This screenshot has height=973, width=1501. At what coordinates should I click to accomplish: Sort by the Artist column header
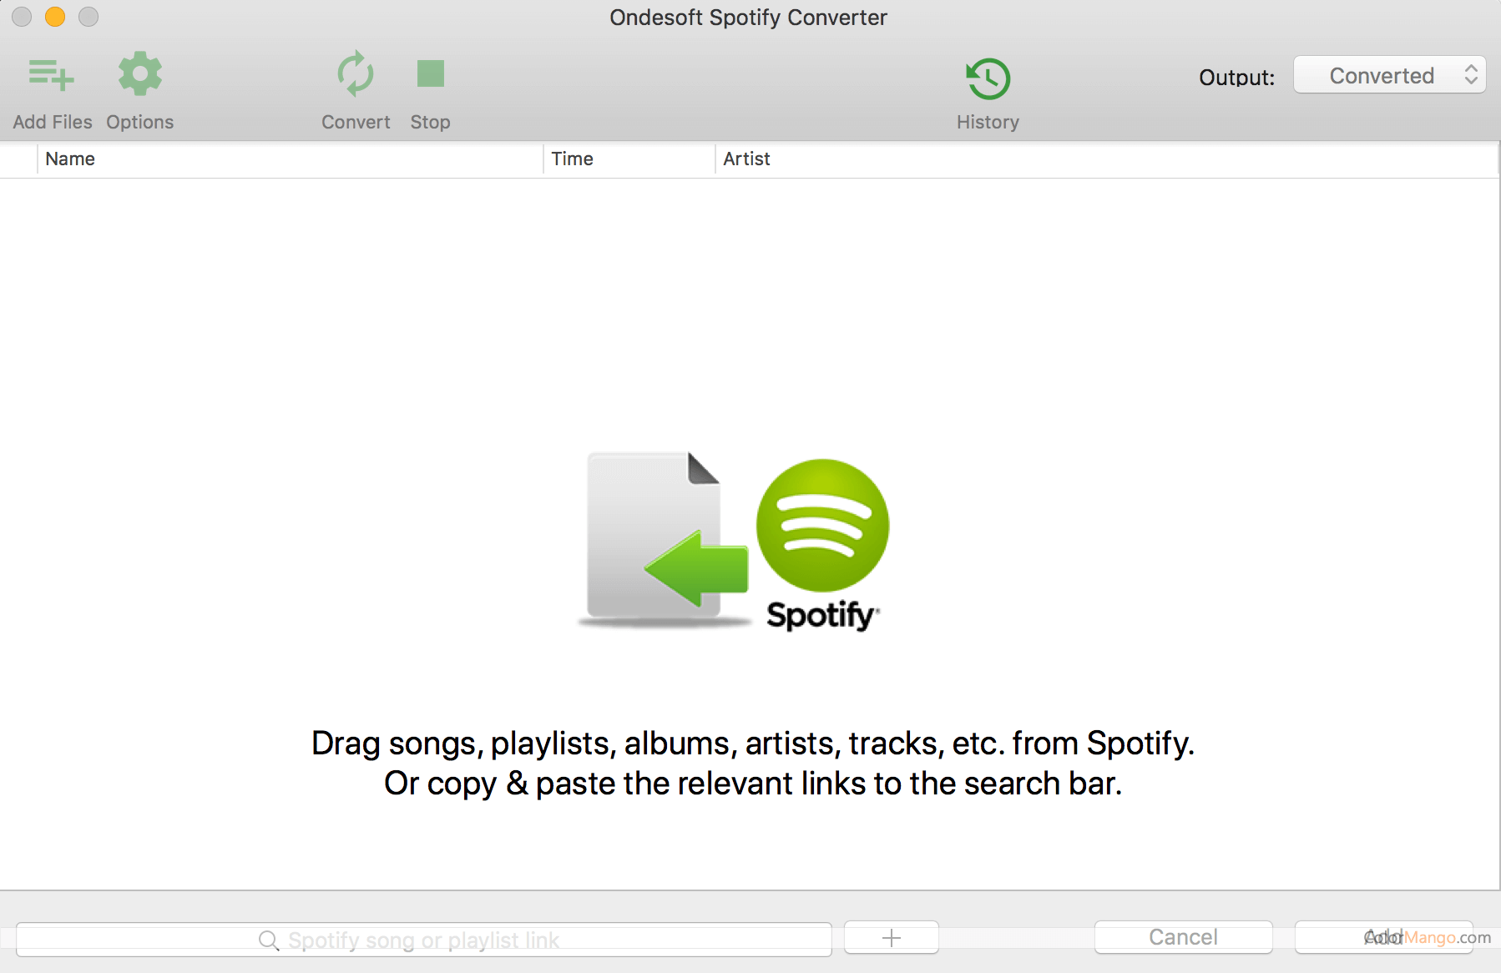click(746, 159)
